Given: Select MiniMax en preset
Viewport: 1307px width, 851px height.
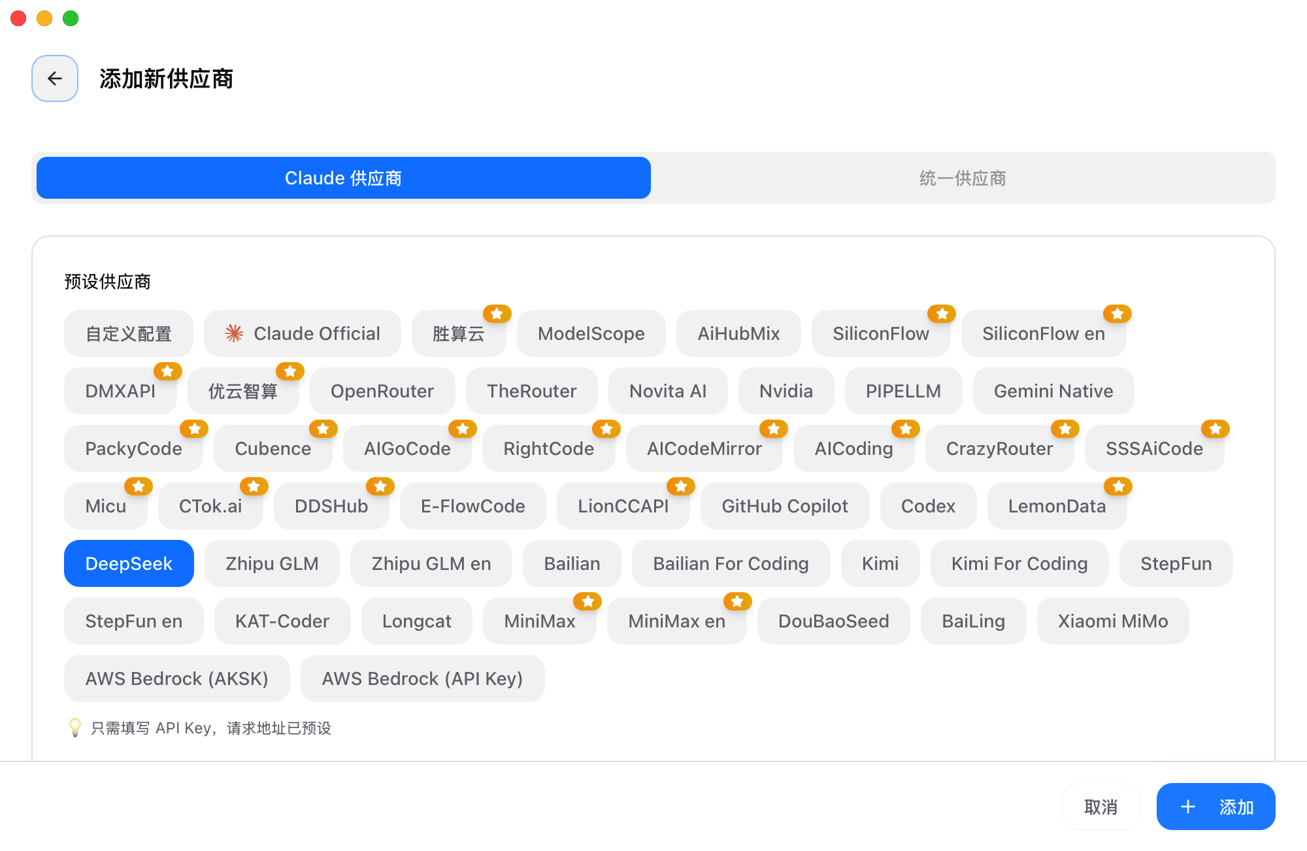Looking at the screenshot, I should pos(677,621).
